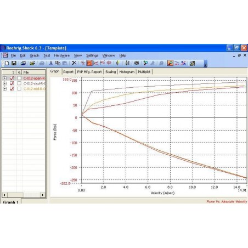Viewport: 248px width, 248px height.
Task: Click the Paste icon in toolbar
Action: [65, 63]
